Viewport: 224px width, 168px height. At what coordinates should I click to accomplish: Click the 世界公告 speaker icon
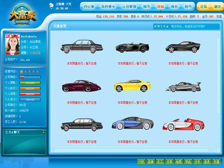(x=168, y=27)
